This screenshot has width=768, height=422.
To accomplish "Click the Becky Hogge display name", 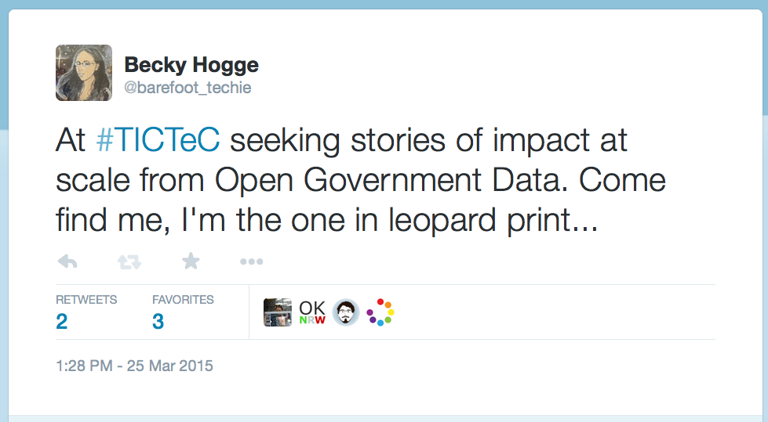I will tap(191, 65).
